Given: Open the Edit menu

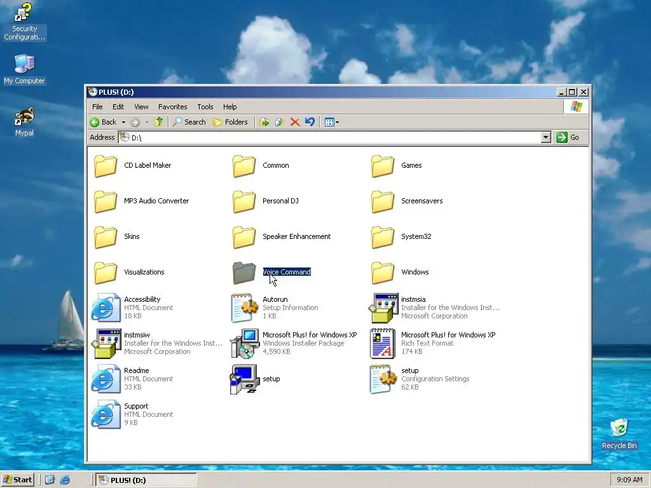Looking at the screenshot, I should pos(118,107).
